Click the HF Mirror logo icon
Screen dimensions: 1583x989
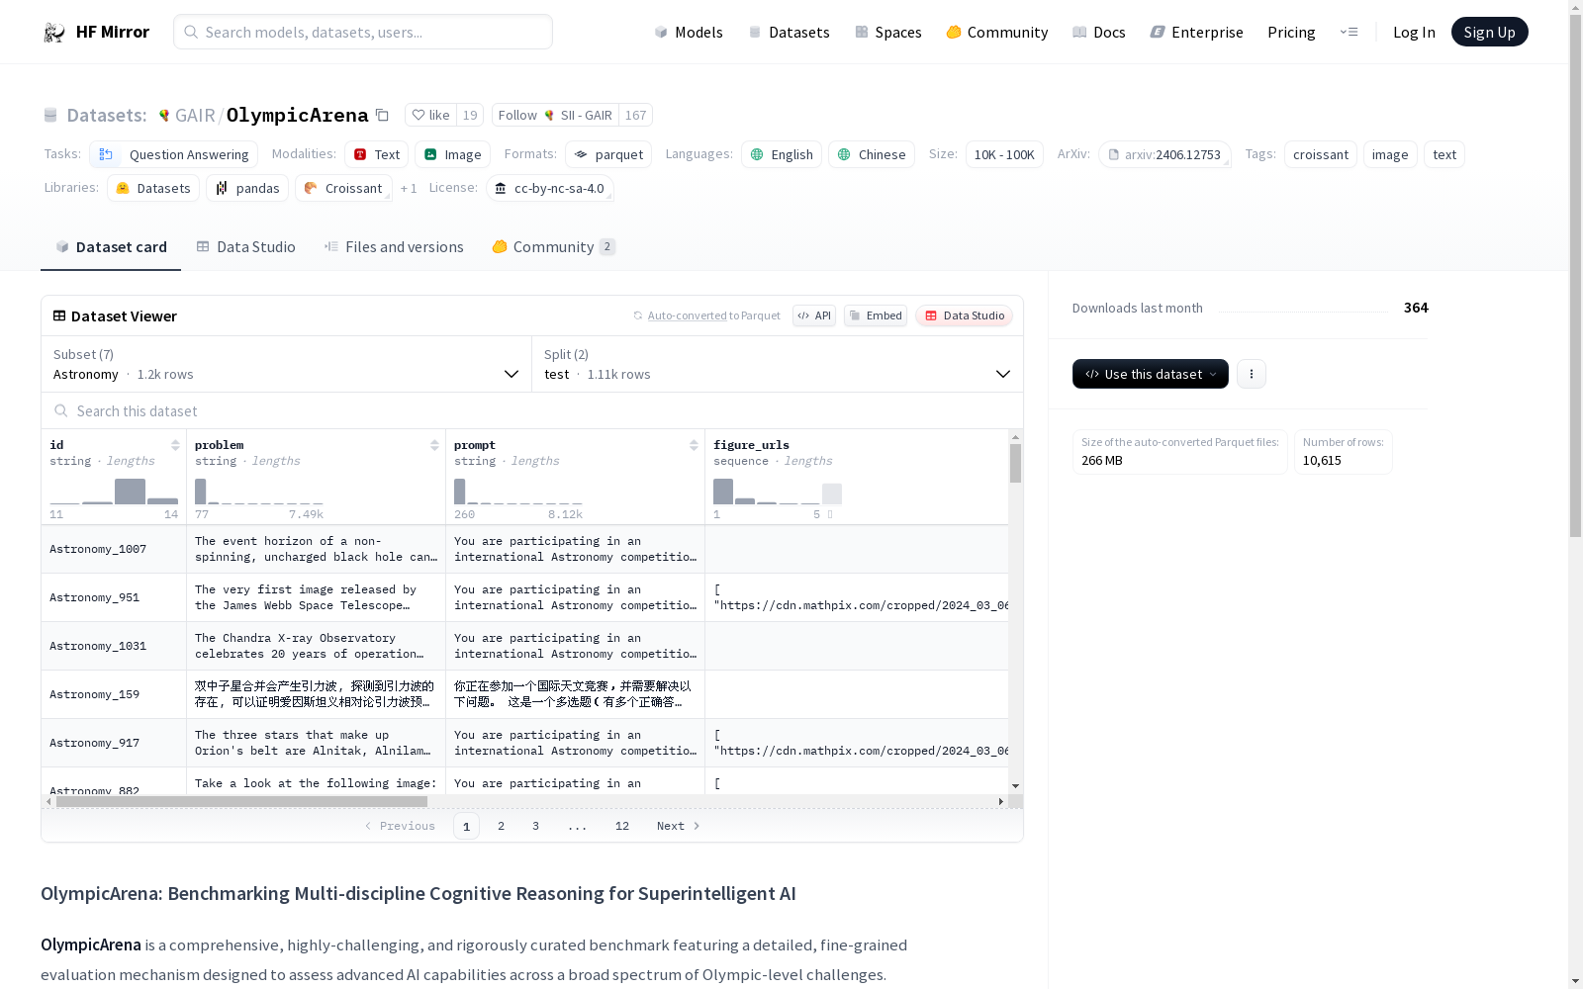[53, 33]
